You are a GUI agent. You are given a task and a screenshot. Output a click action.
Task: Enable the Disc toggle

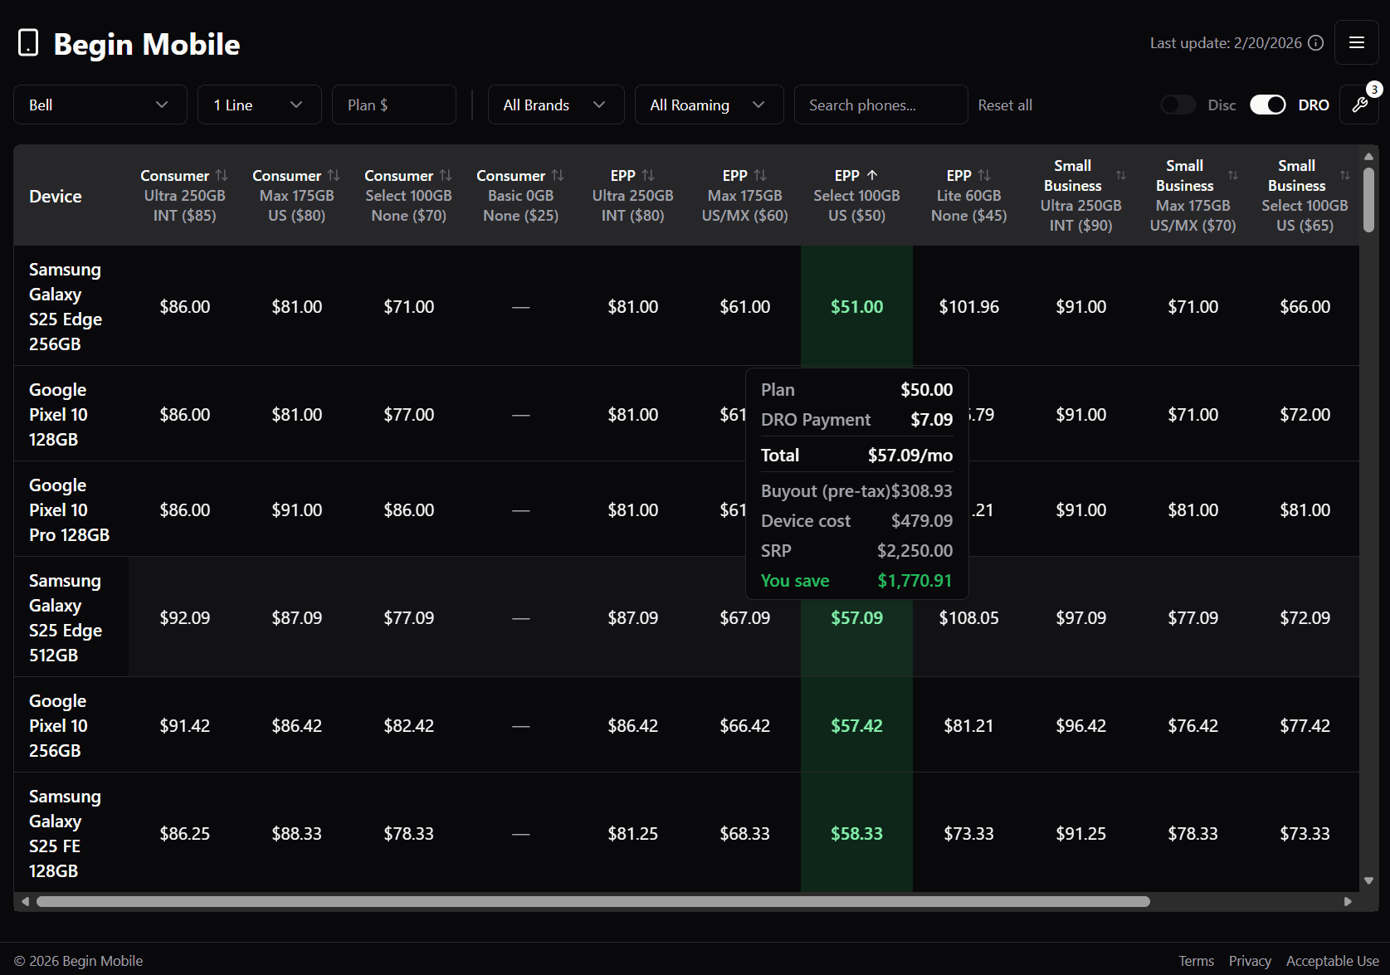coord(1178,105)
